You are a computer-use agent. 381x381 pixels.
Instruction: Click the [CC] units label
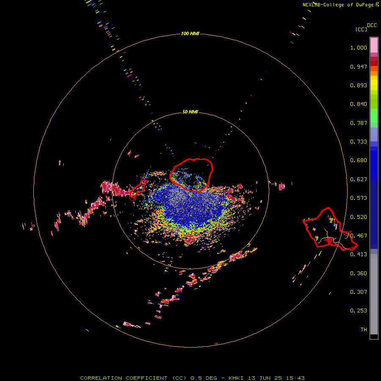(361, 29)
